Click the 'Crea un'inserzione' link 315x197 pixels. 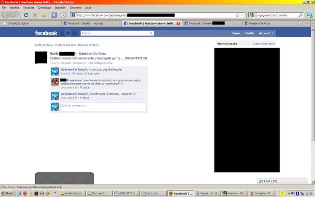[264, 44]
